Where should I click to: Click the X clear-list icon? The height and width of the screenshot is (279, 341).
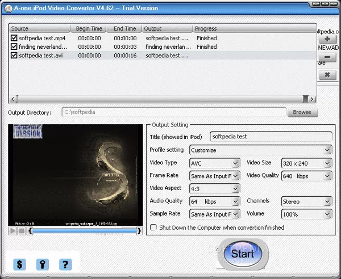point(327,75)
